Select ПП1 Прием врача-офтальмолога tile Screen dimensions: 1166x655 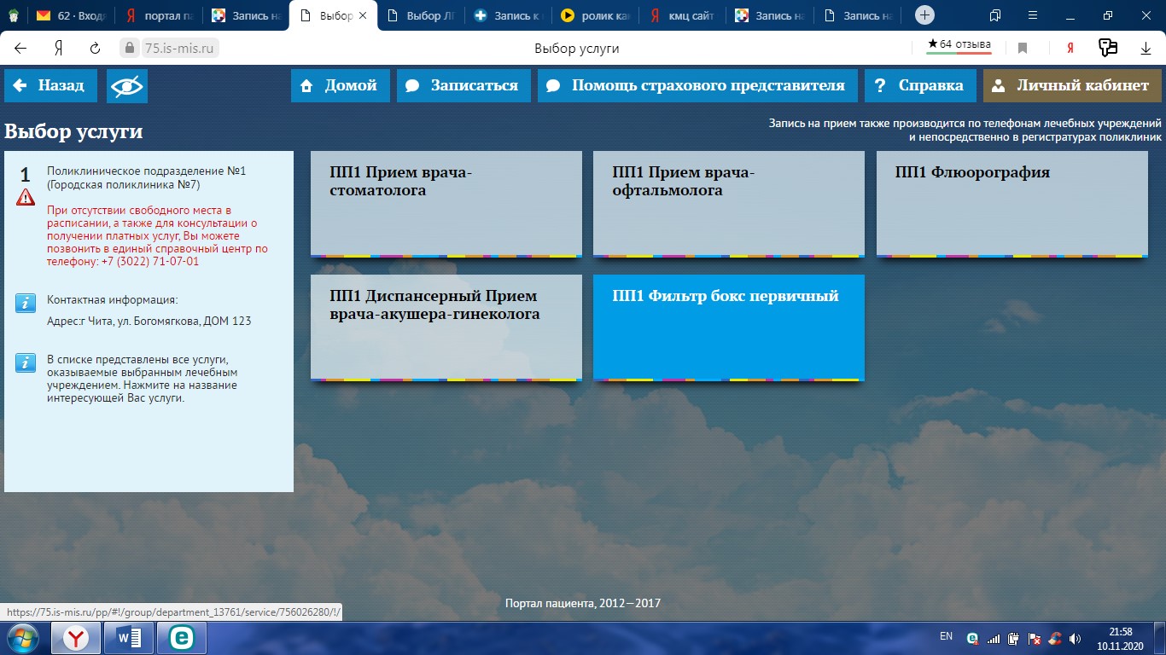728,204
